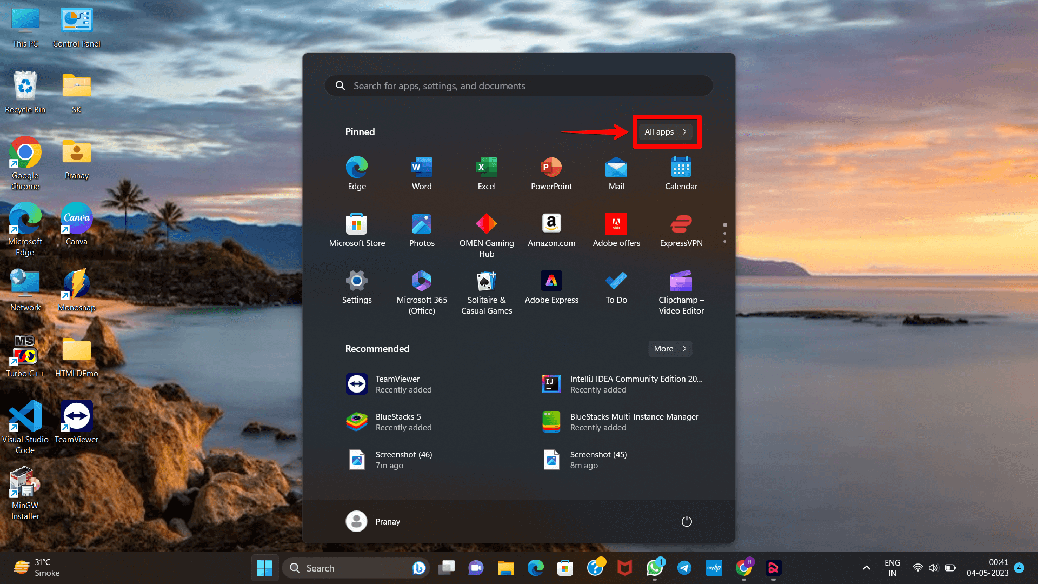Open Microsoft Store from pinned apps
The height and width of the screenshot is (584, 1038).
357,230
